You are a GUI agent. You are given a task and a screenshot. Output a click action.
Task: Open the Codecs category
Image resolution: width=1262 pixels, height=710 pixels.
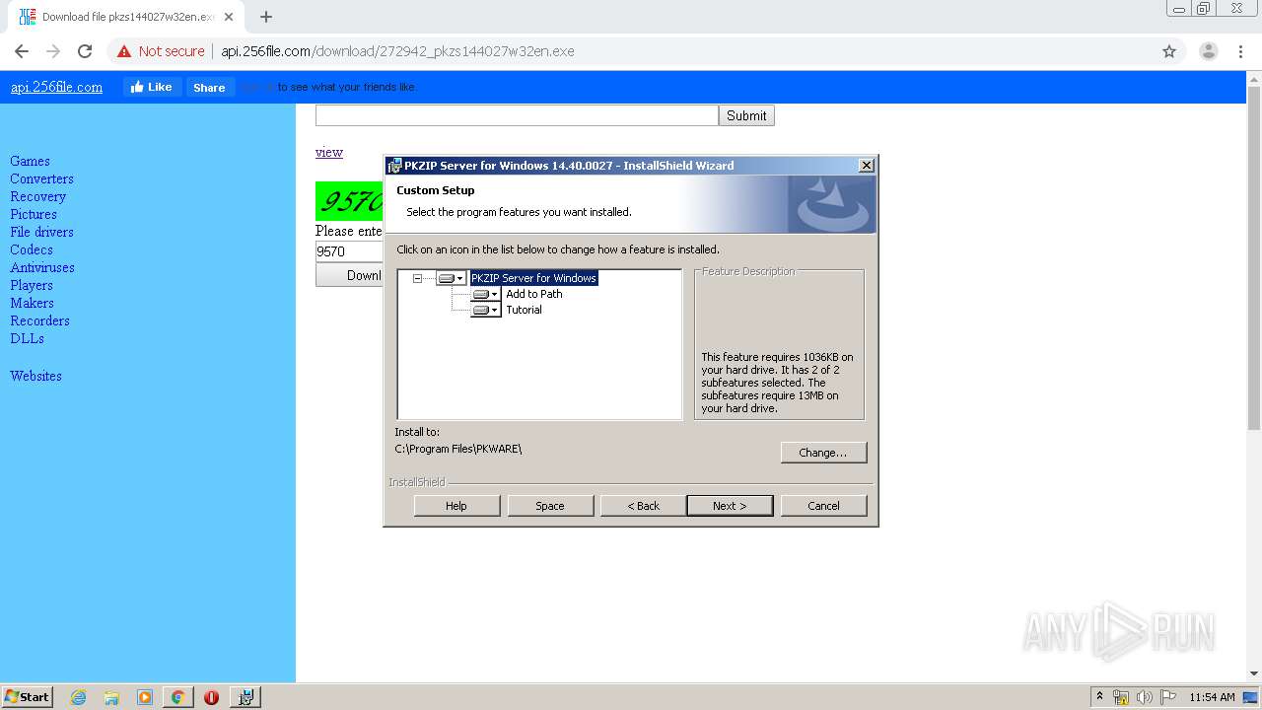coord(32,249)
